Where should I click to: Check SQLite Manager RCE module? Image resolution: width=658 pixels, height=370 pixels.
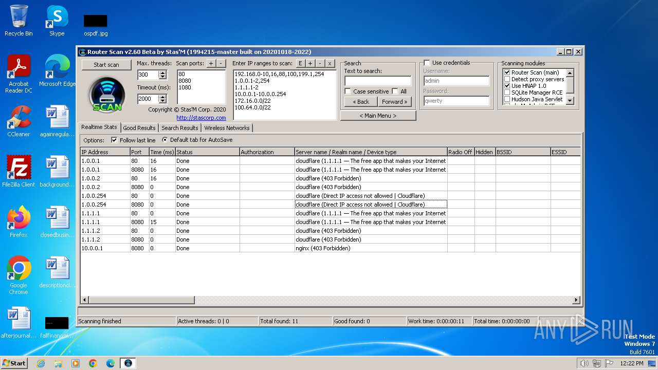[507, 92]
